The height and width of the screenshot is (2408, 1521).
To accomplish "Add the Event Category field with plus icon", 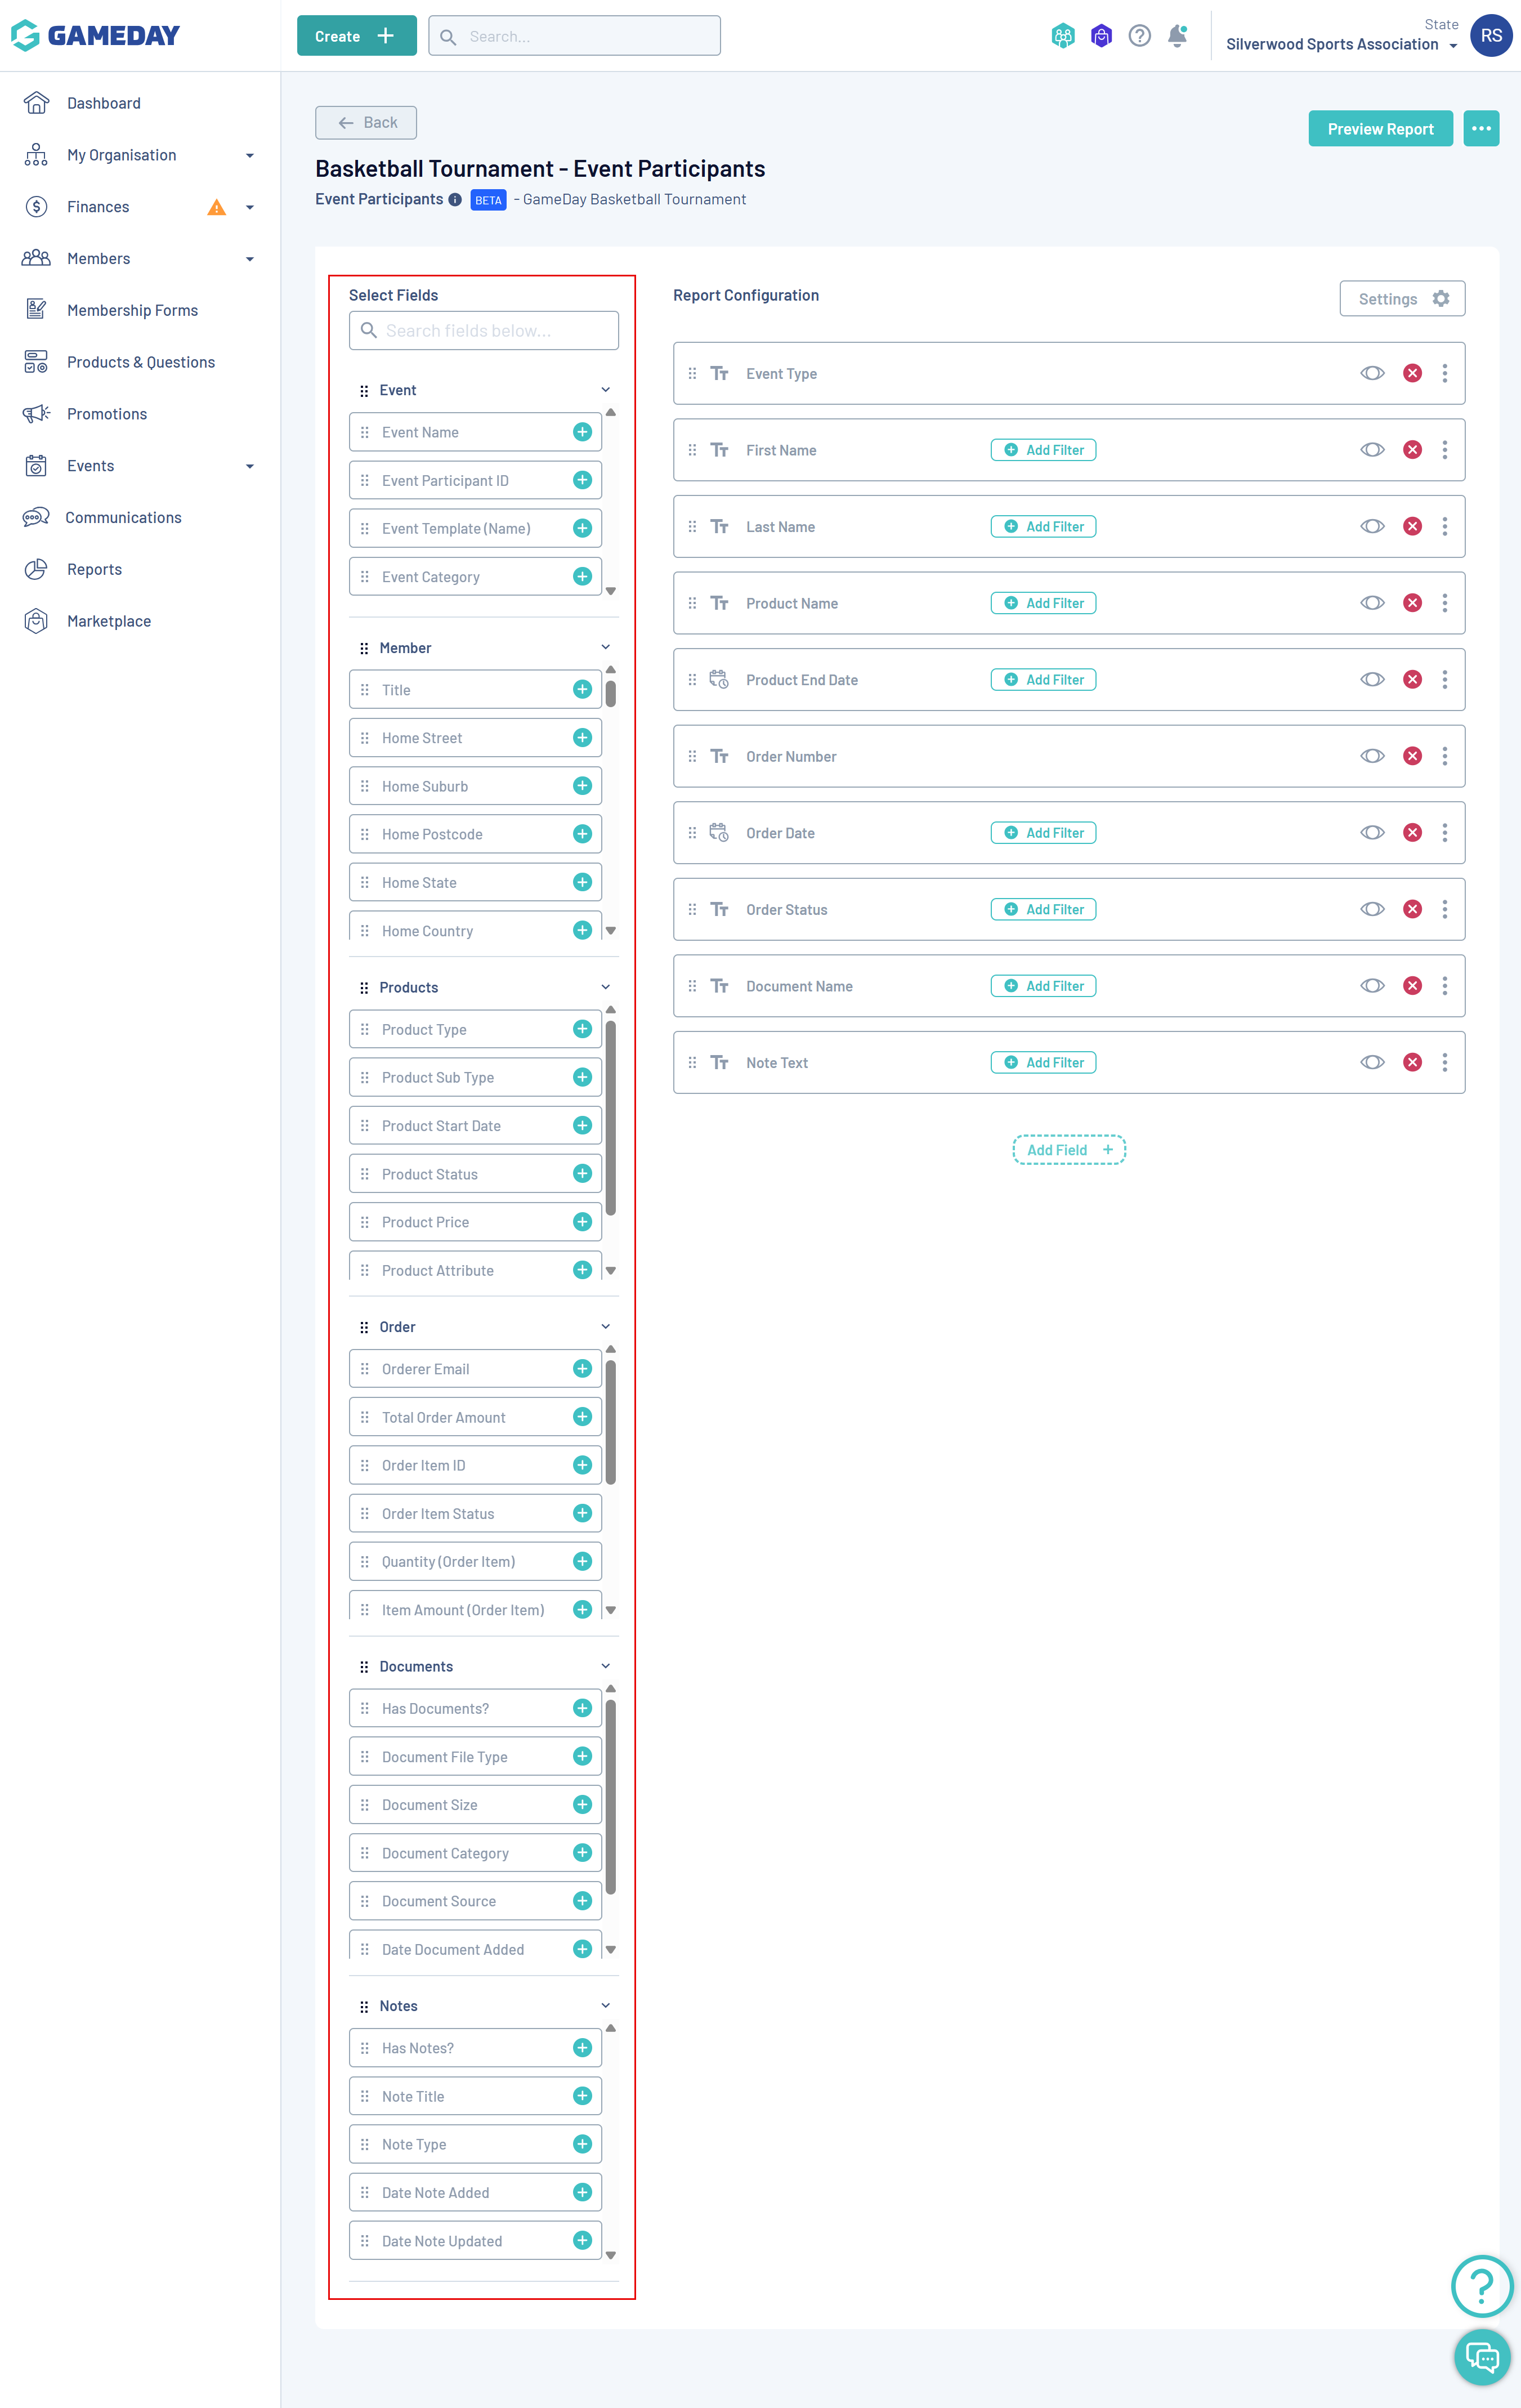I will pos(582,576).
